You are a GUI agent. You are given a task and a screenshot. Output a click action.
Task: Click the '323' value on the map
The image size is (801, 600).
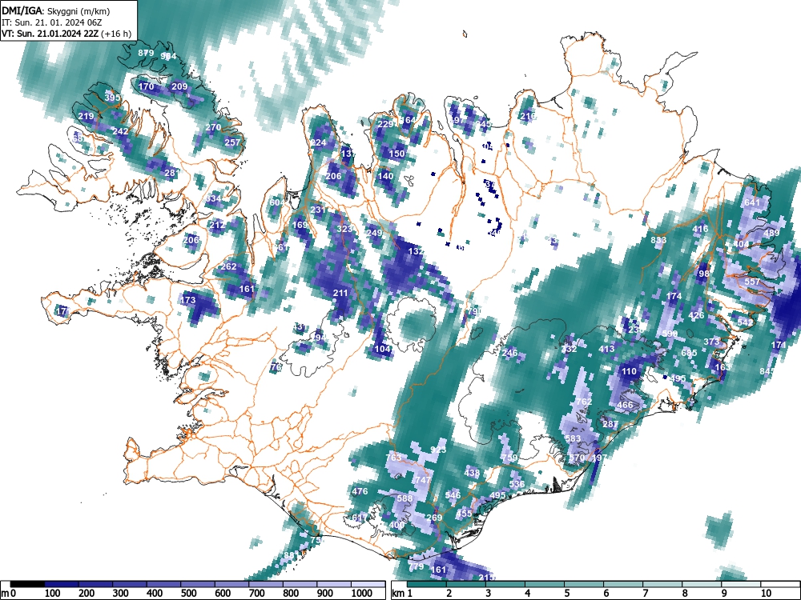[344, 229]
